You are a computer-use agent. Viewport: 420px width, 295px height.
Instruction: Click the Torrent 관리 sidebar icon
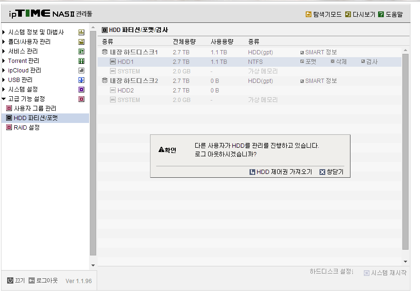(81, 61)
